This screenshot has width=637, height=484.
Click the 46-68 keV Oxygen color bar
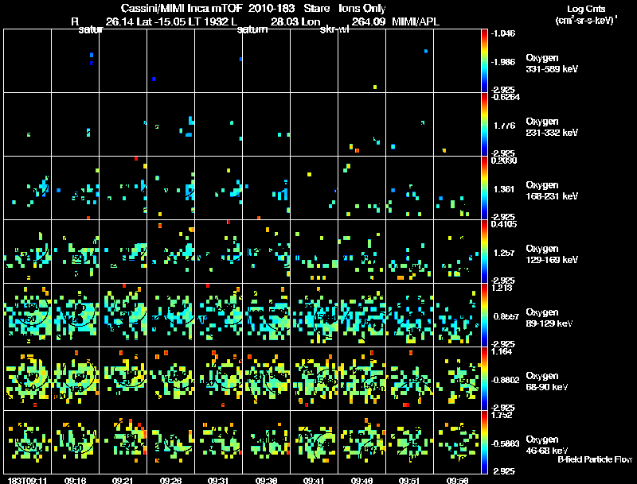(485, 442)
